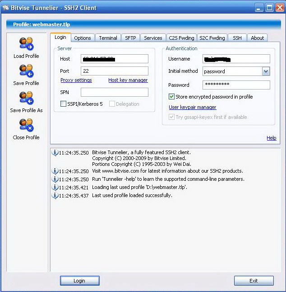Viewport: 286px width, 292px height.
Task: Click info icon beside 'Loading last used profile' entry
Action: tap(55, 187)
